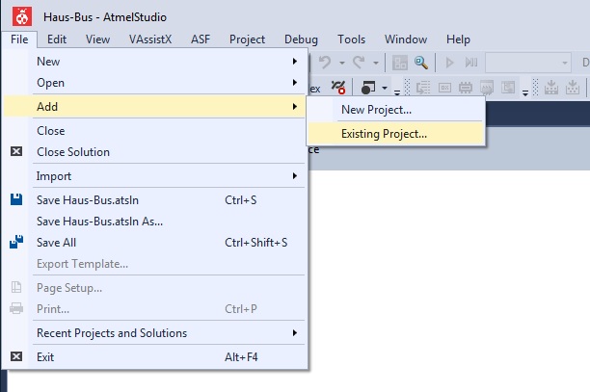Open the VAssistX menu
The height and width of the screenshot is (392, 590).
point(150,39)
